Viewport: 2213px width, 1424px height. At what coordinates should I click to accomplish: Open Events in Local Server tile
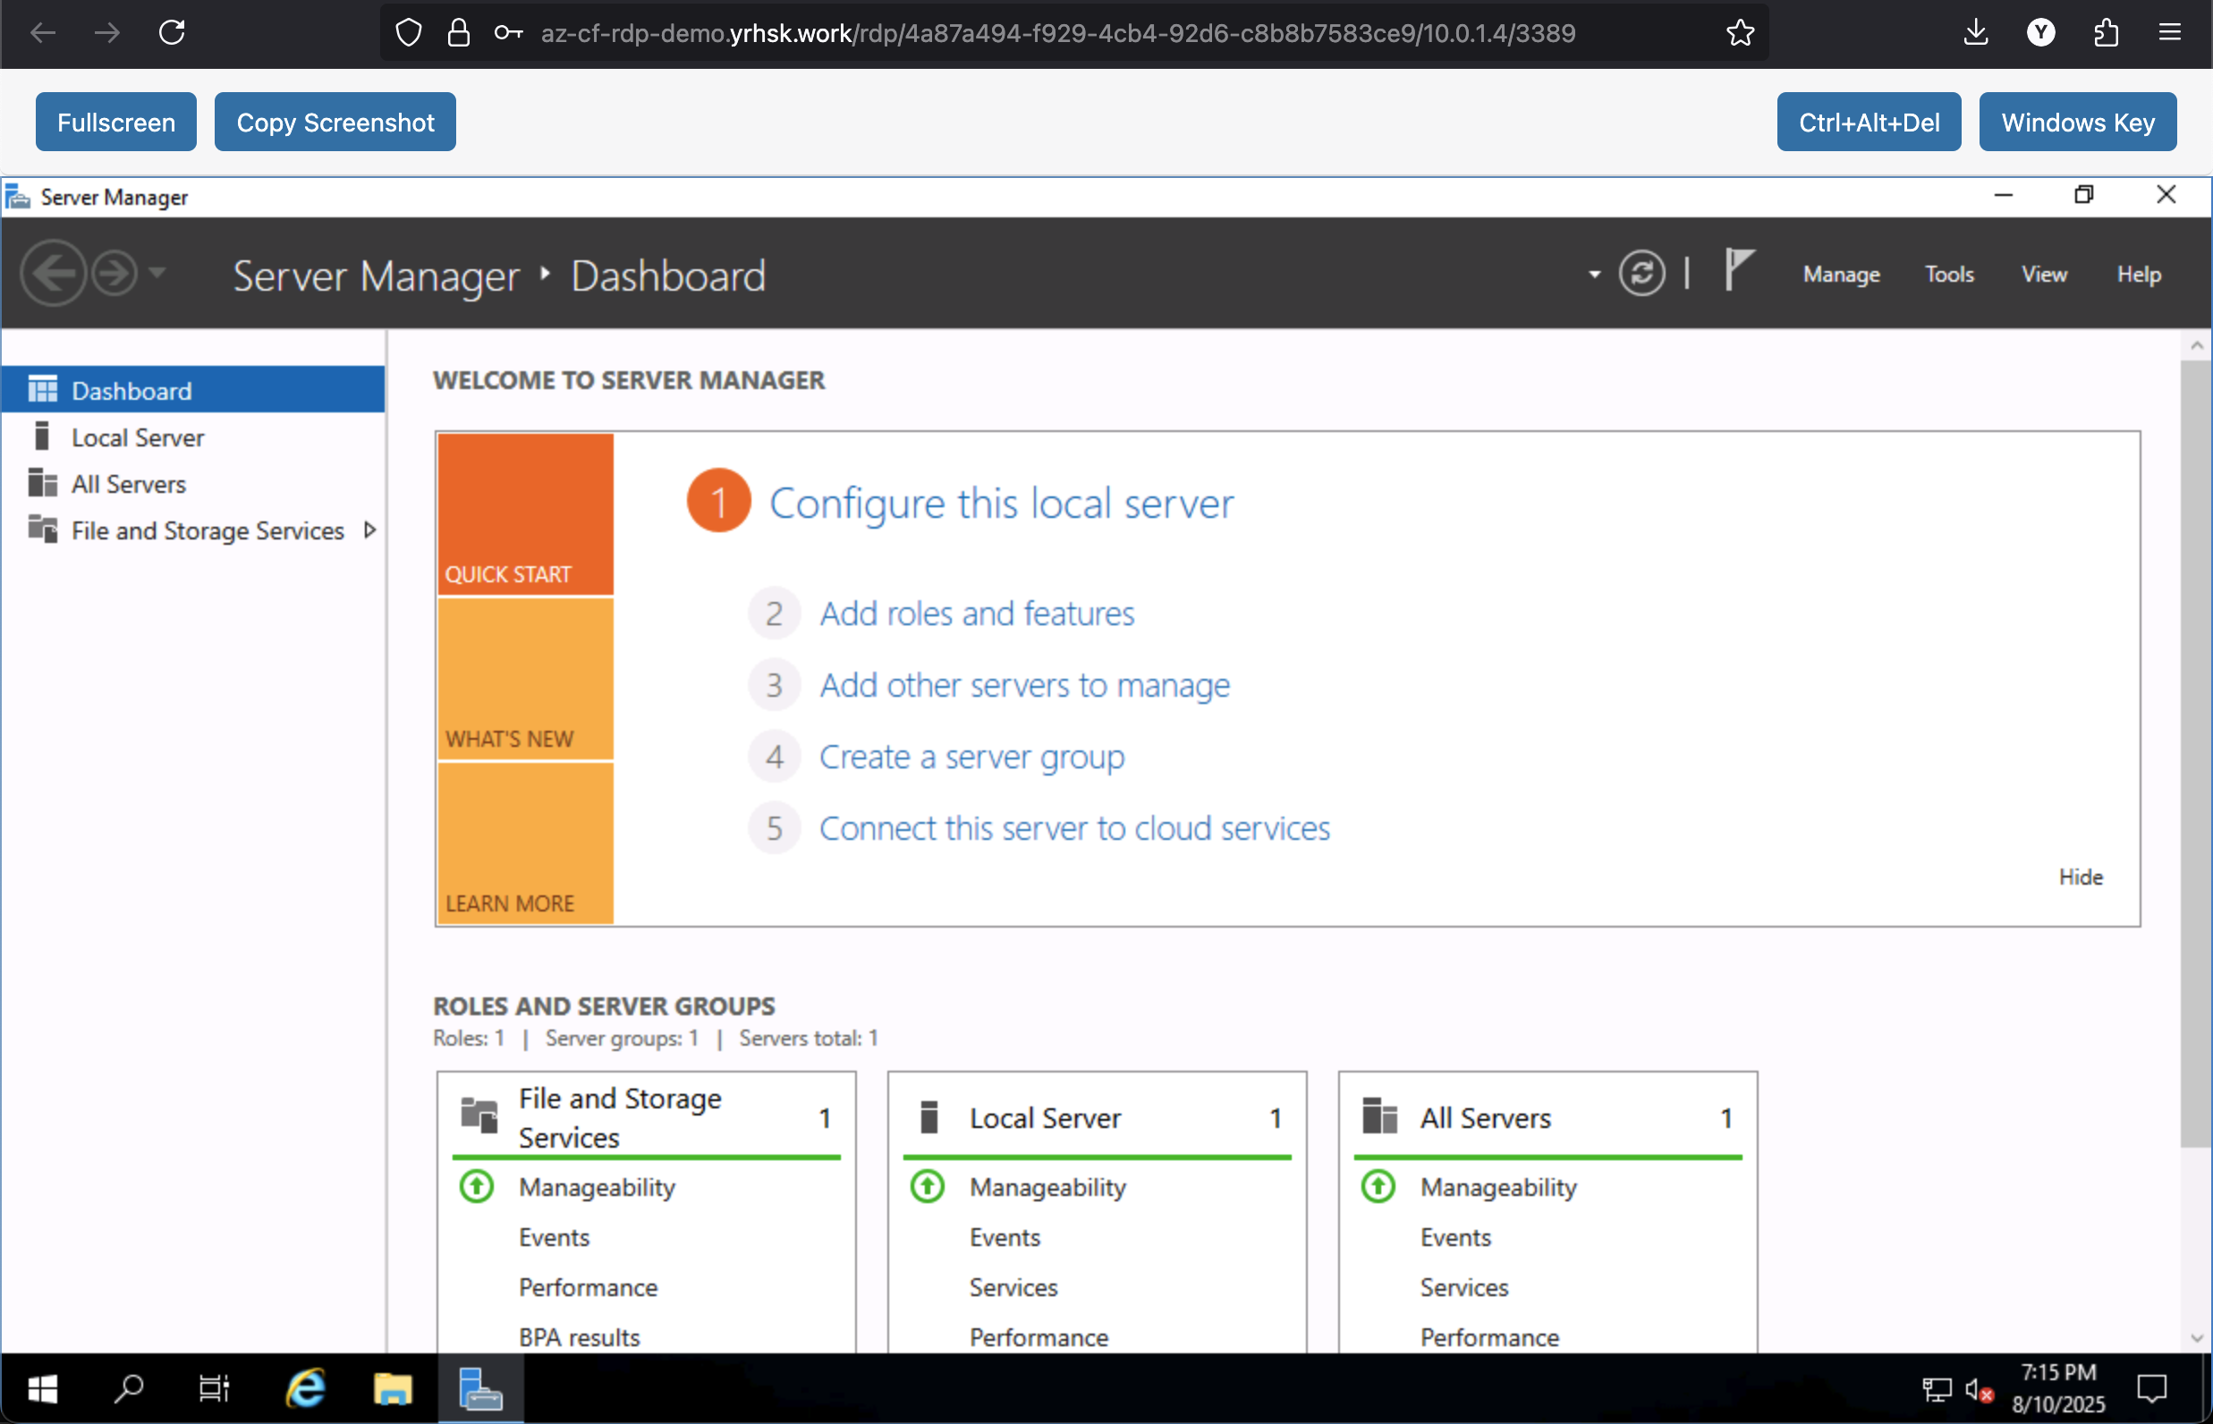[x=1005, y=1237]
